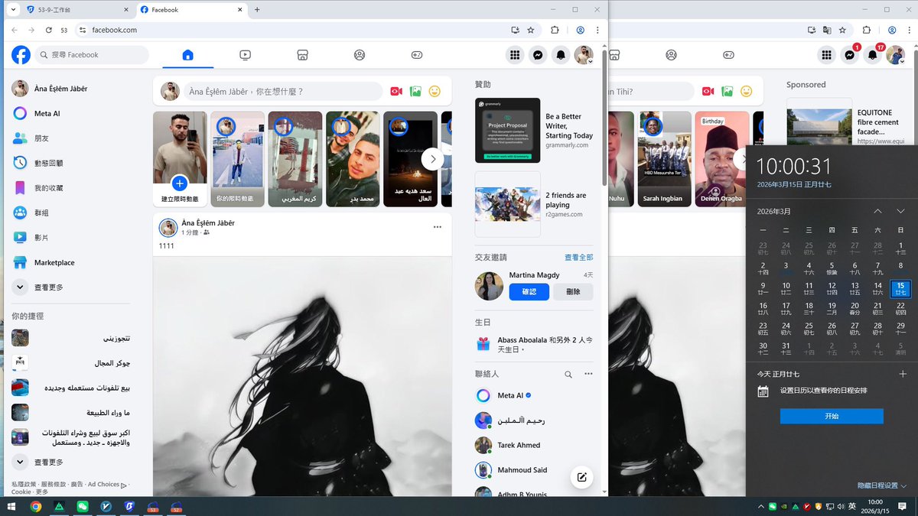Open Meta AI in left sidebar

70,113
